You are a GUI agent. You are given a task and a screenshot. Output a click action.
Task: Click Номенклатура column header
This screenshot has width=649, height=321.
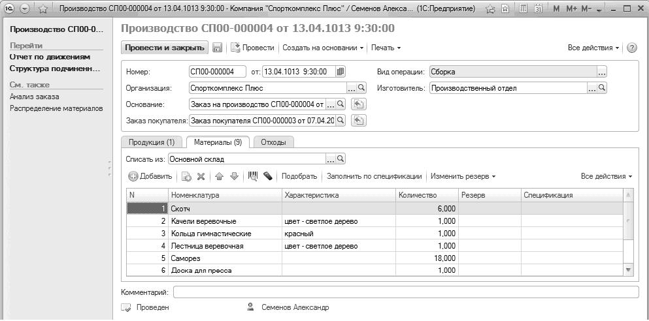[225, 196]
